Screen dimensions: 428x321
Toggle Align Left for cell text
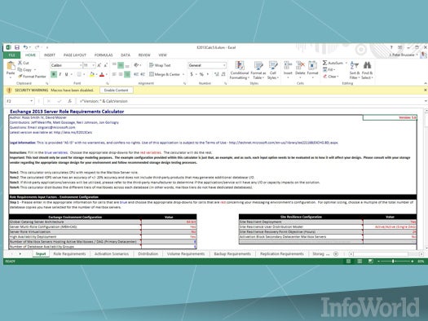[114, 74]
